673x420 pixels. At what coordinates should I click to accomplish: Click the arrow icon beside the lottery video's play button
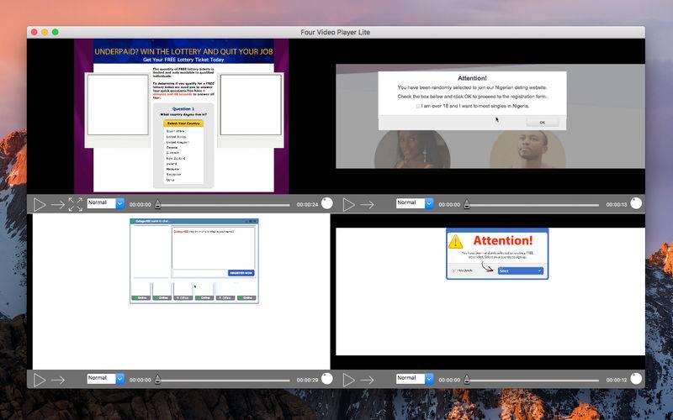(x=58, y=205)
